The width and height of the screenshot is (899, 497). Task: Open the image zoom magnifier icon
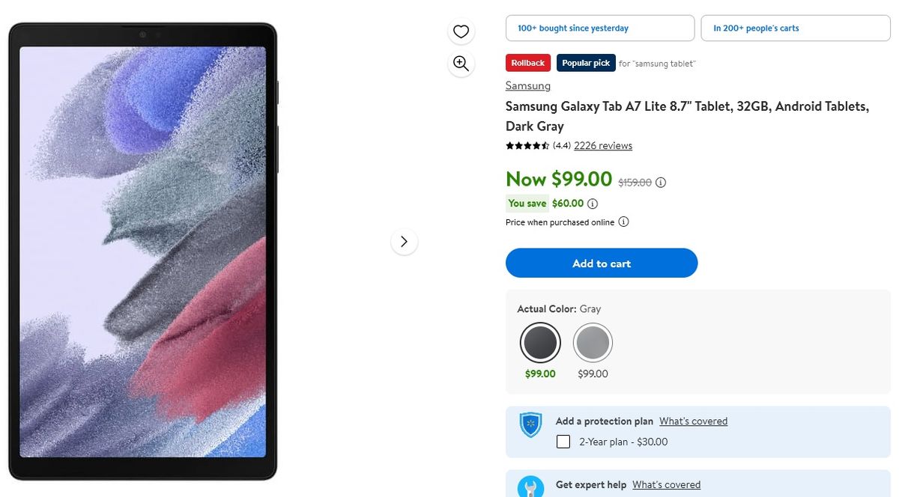[x=461, y=64]
